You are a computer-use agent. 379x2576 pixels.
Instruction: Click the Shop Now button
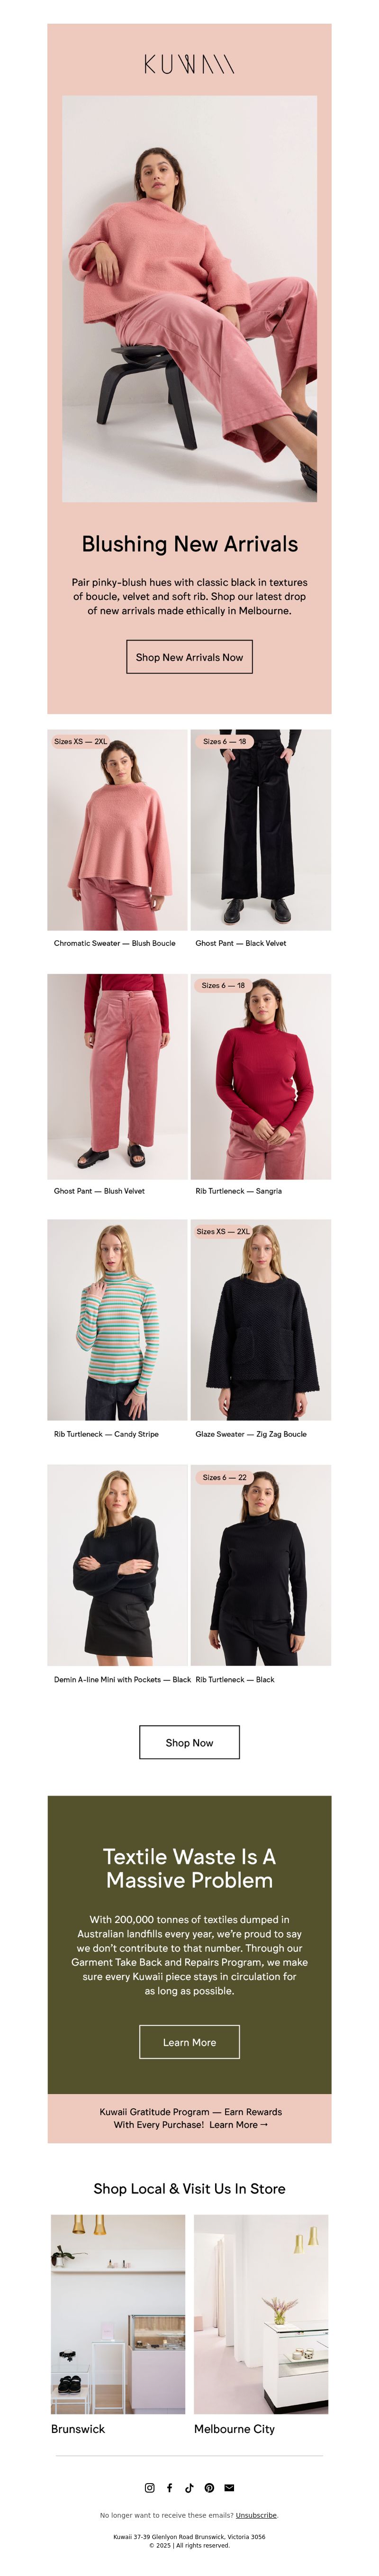pos(189,1741)
